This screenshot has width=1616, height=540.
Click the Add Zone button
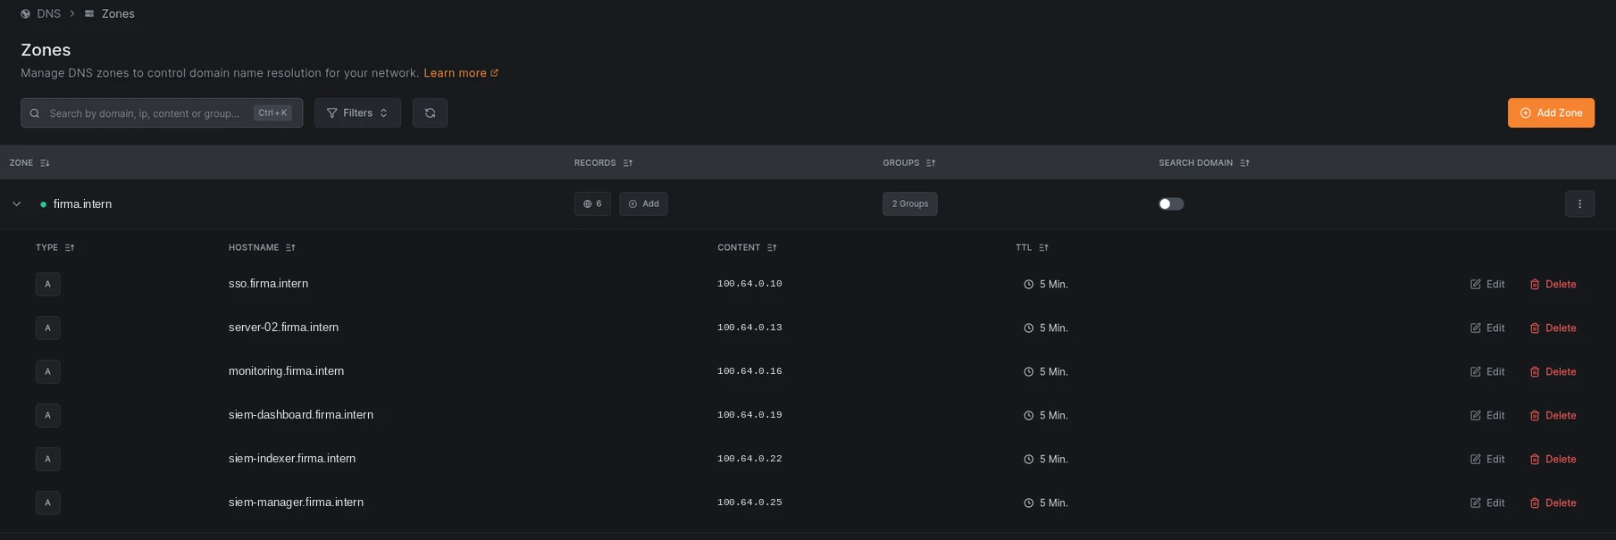[x=1551, y=113]
